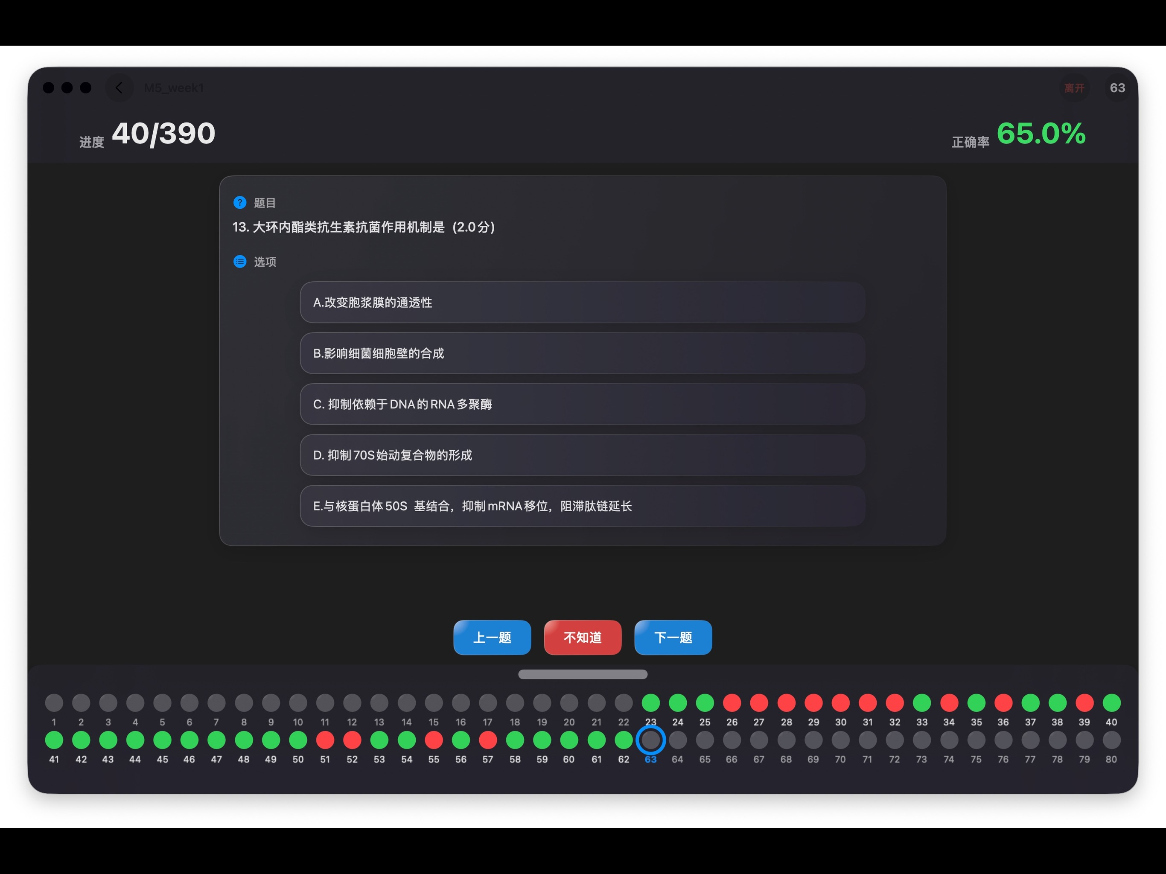Viewport: 1166px width, 874px height.
Task: Open green question 35 dot
Action: point(976,703)
